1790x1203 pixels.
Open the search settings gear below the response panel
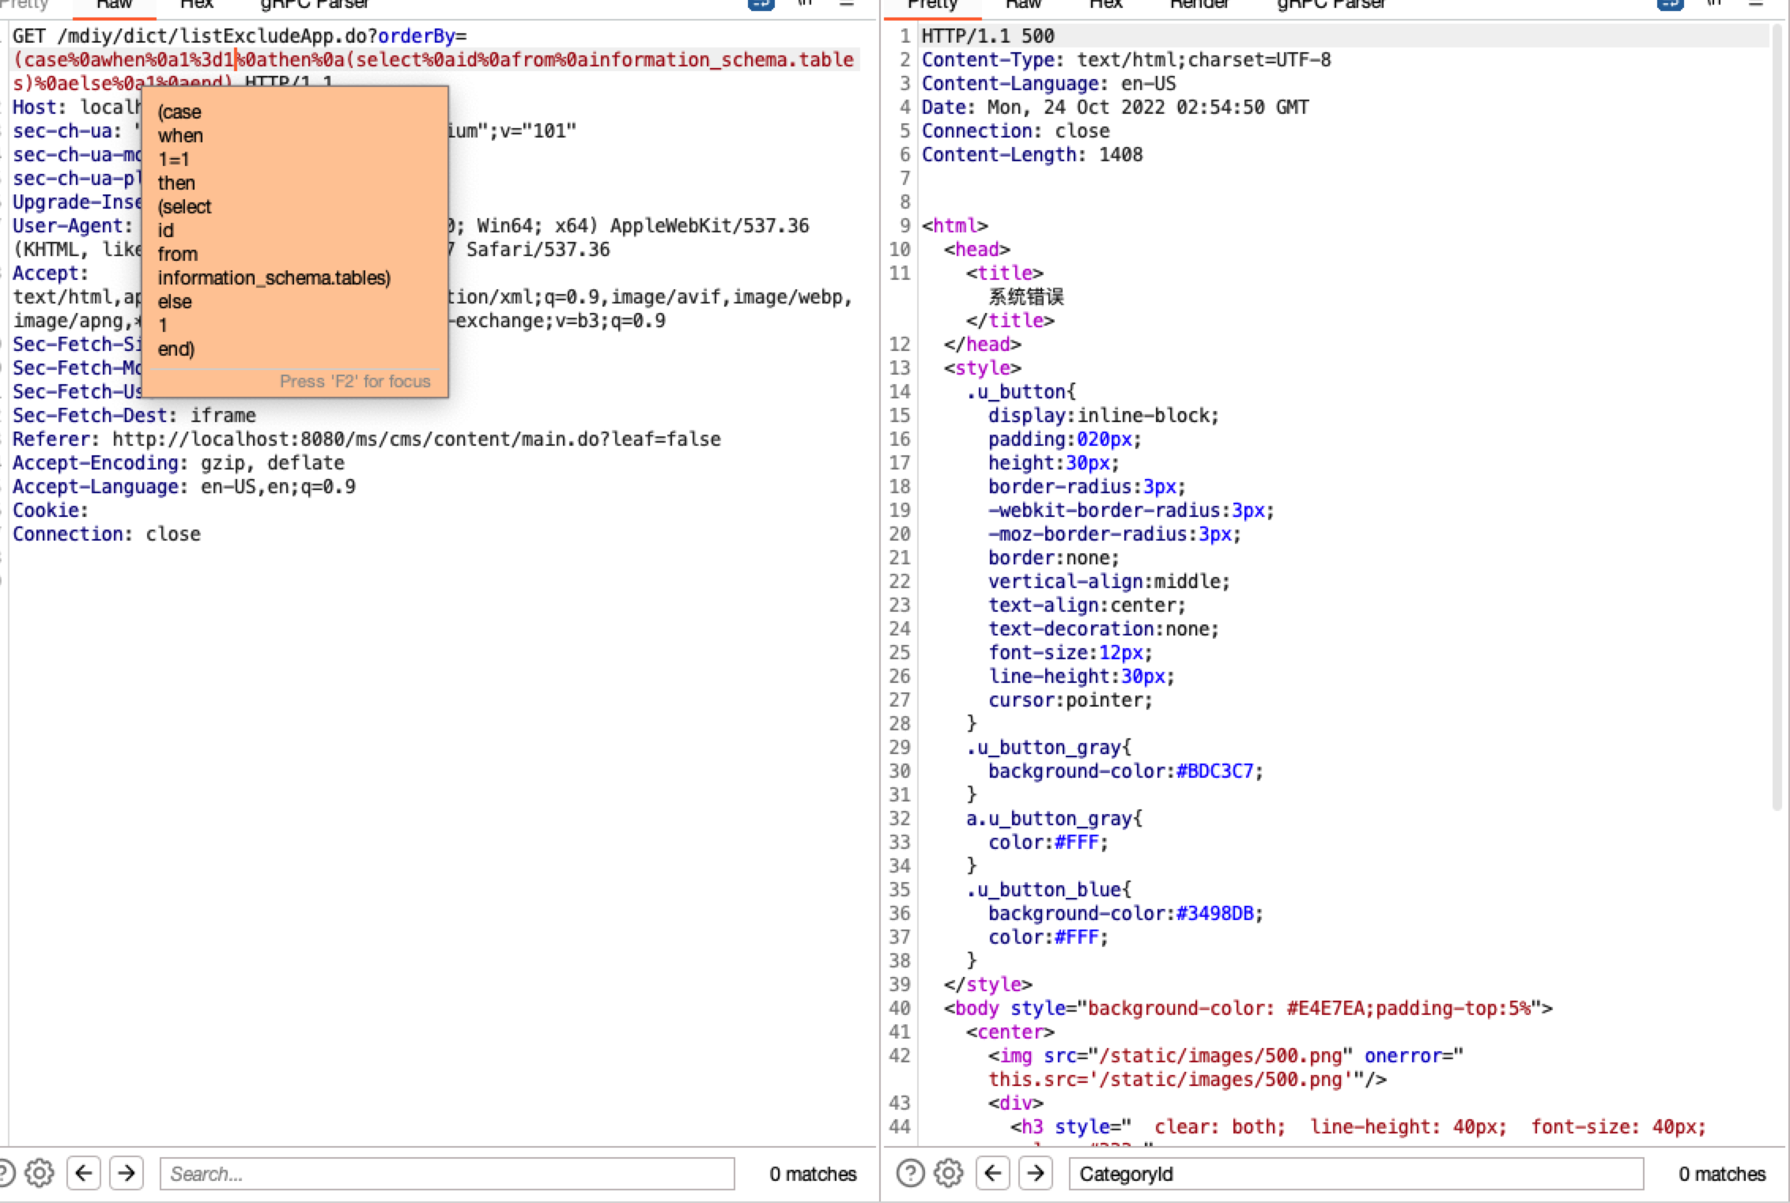click(946, 1173)
